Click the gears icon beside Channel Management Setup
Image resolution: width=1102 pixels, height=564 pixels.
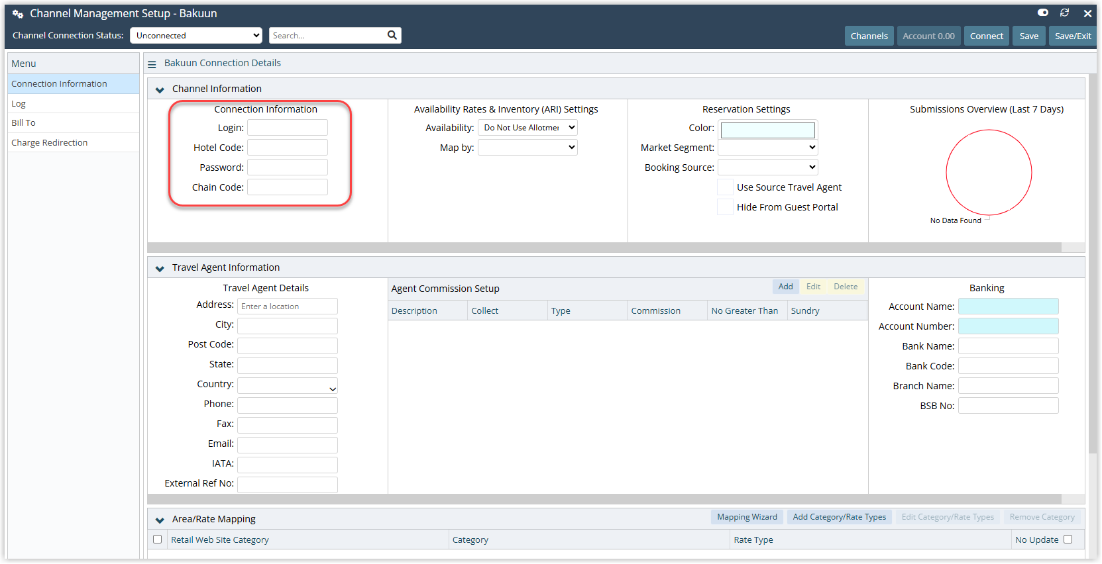(18, 14)
